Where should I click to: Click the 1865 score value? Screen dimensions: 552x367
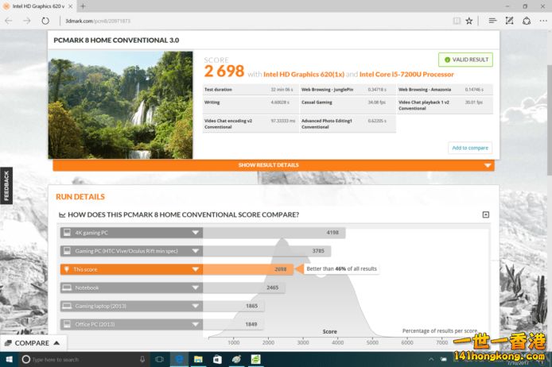[251, 306]
